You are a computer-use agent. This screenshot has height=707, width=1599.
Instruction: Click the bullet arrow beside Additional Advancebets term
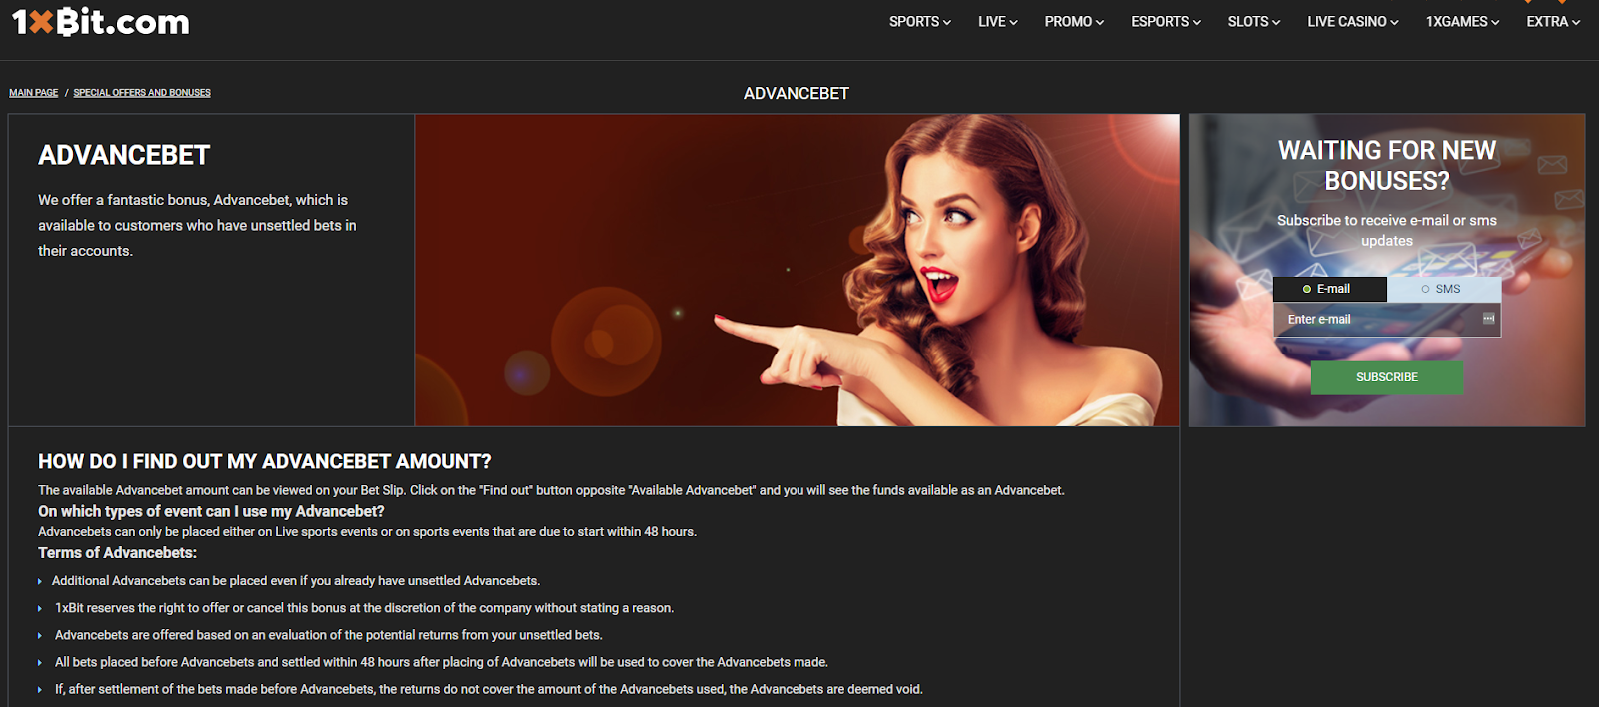(40, 581)
